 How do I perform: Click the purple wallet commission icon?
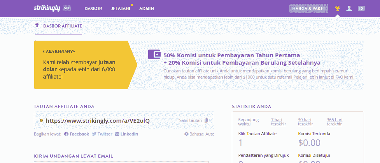154,55
